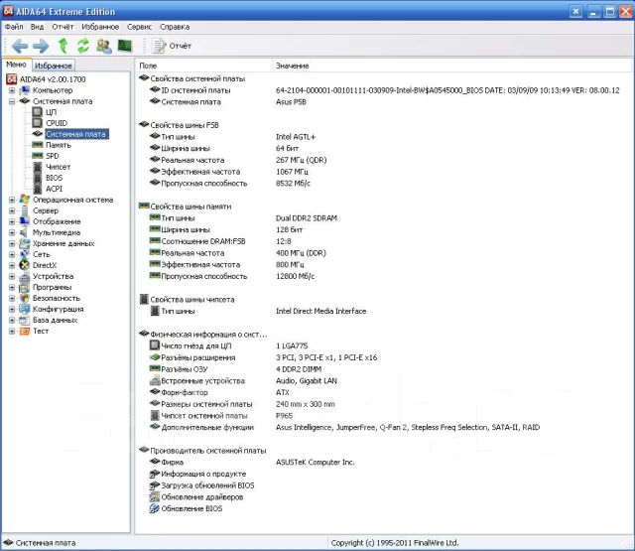Click the Отчёт toolbar button
The image size is (635, 551).
(x=172, y=46)
